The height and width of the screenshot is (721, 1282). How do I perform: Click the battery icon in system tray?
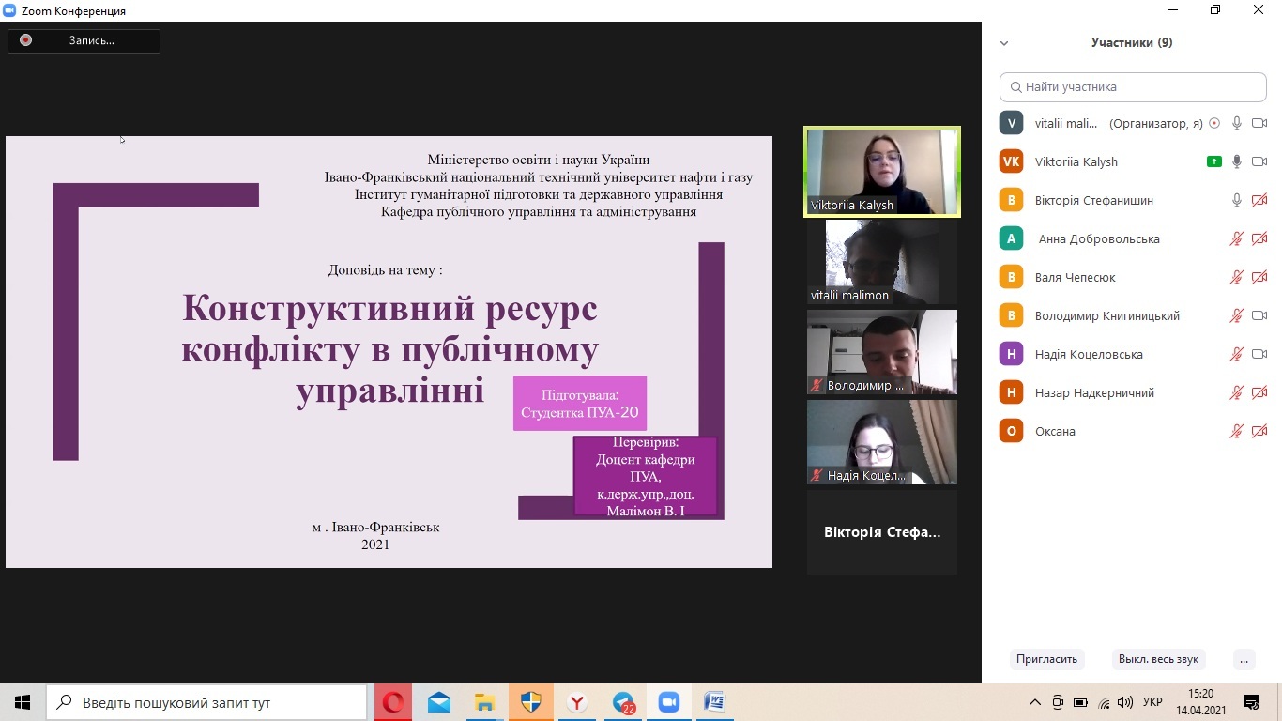coord(1081,702)
